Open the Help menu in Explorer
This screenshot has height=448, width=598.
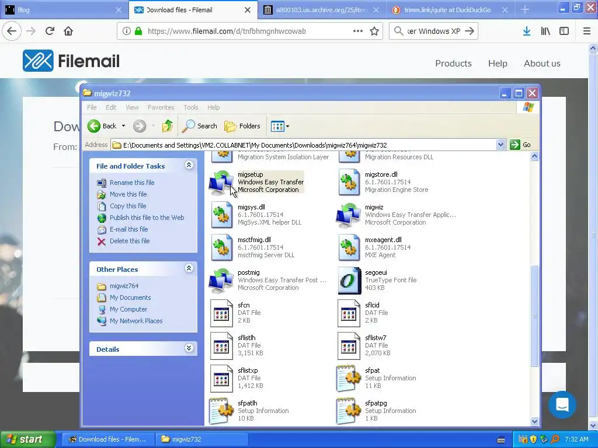point(214,107)
